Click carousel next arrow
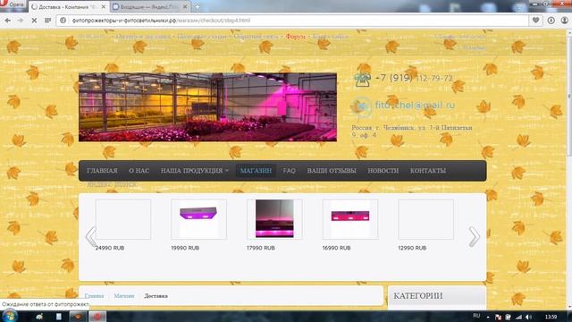Viewport: 572px width, 322px height. click(x=474, y=236)
